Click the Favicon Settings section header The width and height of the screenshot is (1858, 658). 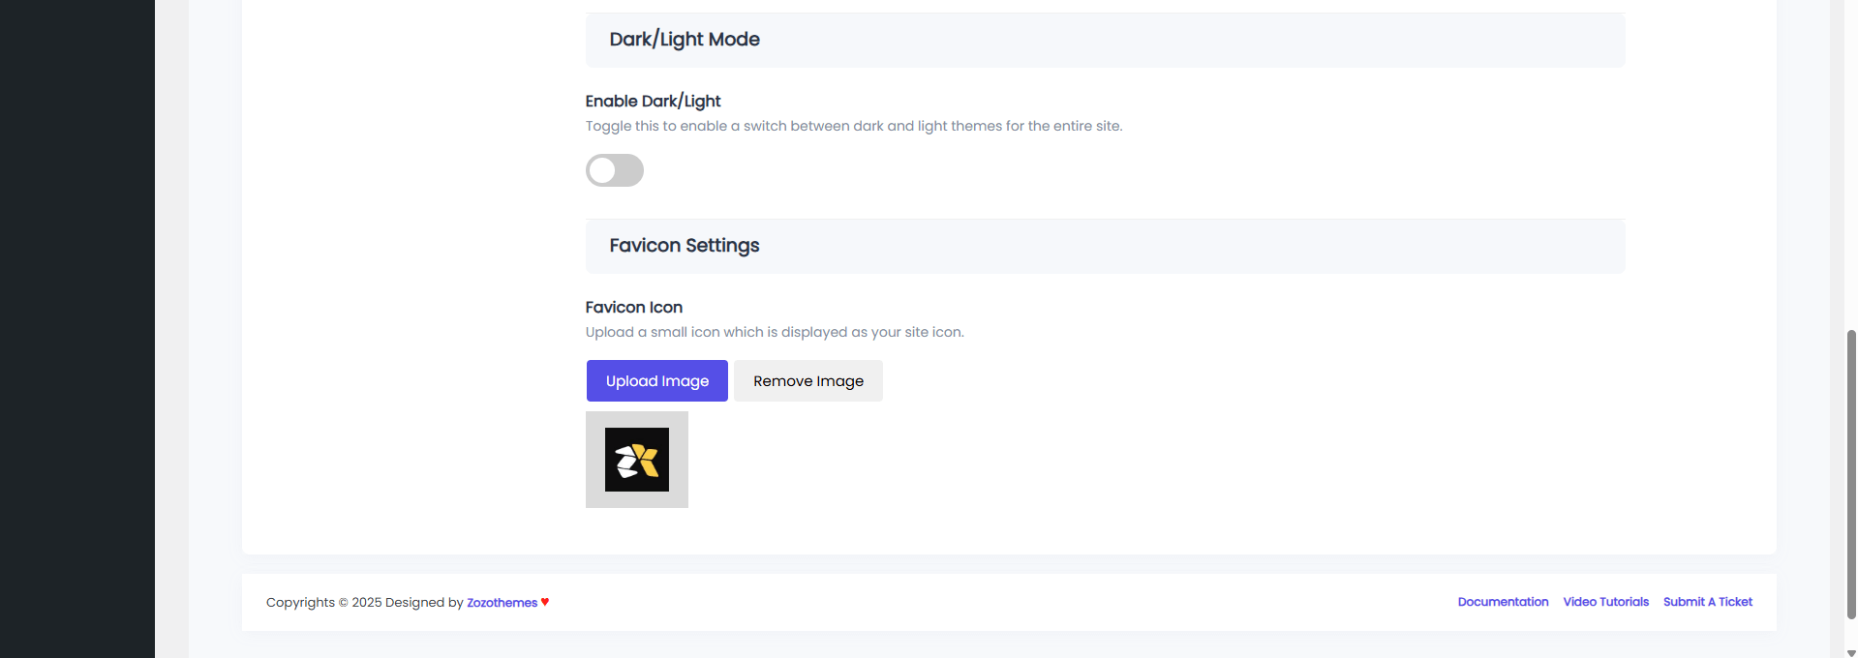click(x=684, y=246)
